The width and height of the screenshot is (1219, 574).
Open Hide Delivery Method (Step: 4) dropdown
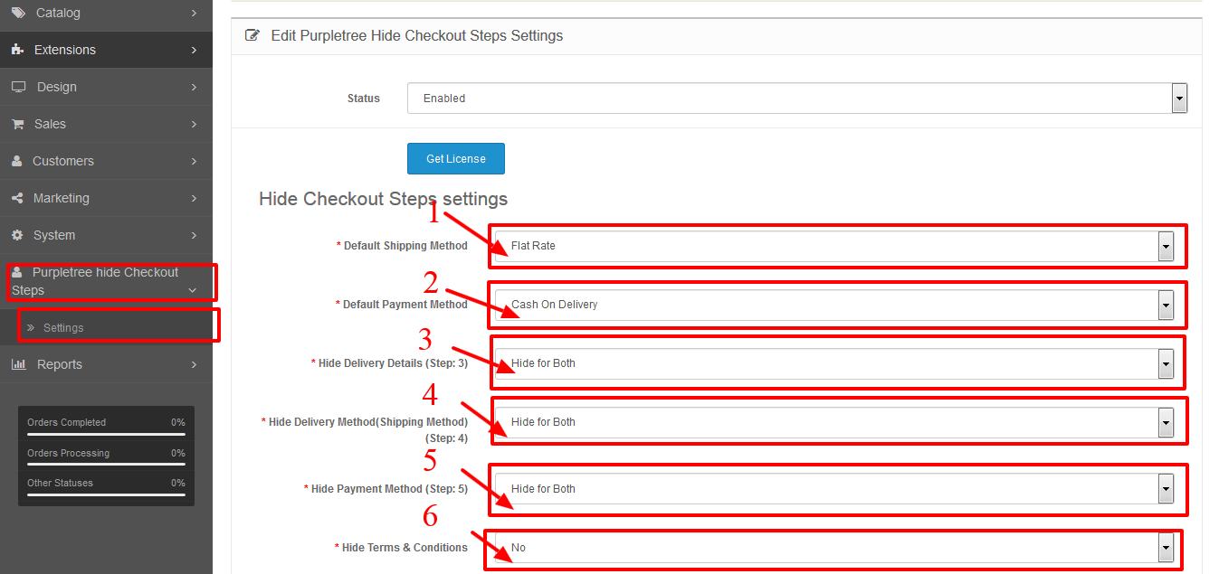pos(834,422)
